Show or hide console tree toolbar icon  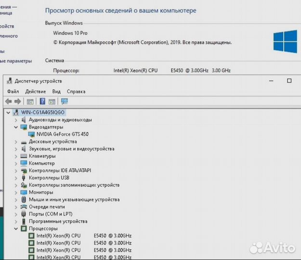pyautogui.click(x=30, y=102)
